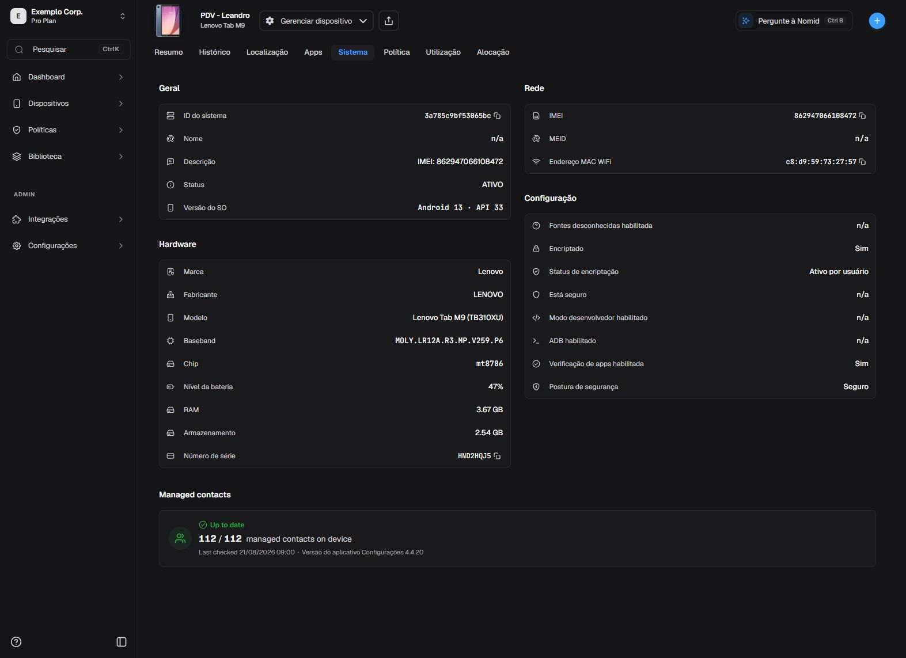Image resolution: width=906 pixels, height=658 pixels.
Task: Switch to the Resumo tab
Action: (x=169, y=52)
